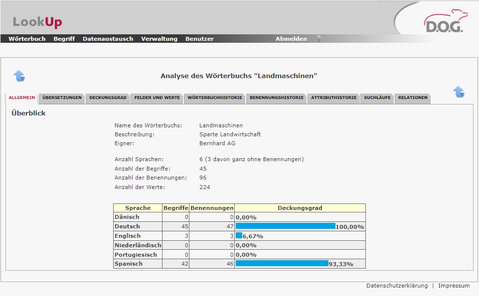Click the blue arrow icon above Relationen tab
Image resolution: width=479 pixels, height=296 pixels.
pyautogui.click(x=459, y=92)
